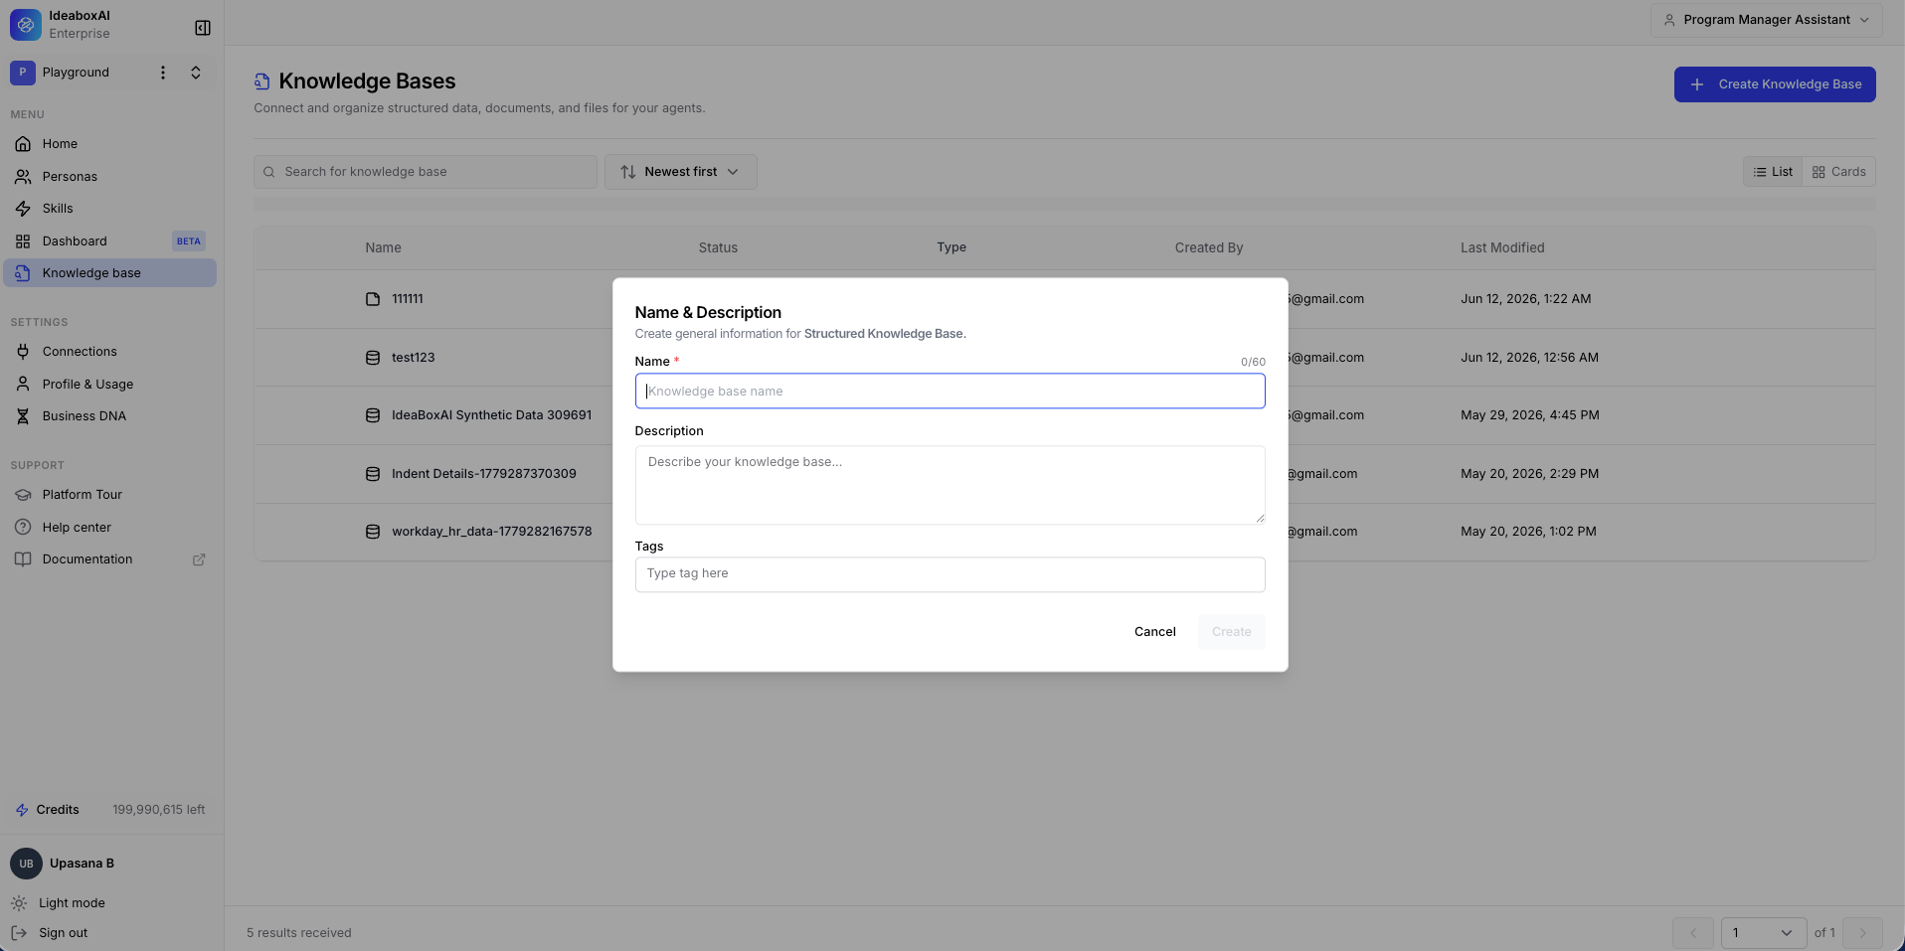Click the Name column header
This screenshot has height=951, width=1905.
(x=383, y=247)
